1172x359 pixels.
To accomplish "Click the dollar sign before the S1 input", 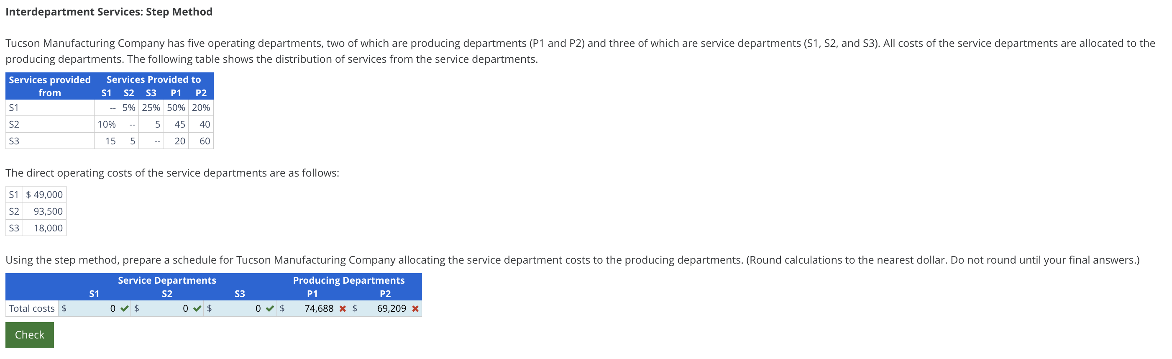I will point(64,308).
